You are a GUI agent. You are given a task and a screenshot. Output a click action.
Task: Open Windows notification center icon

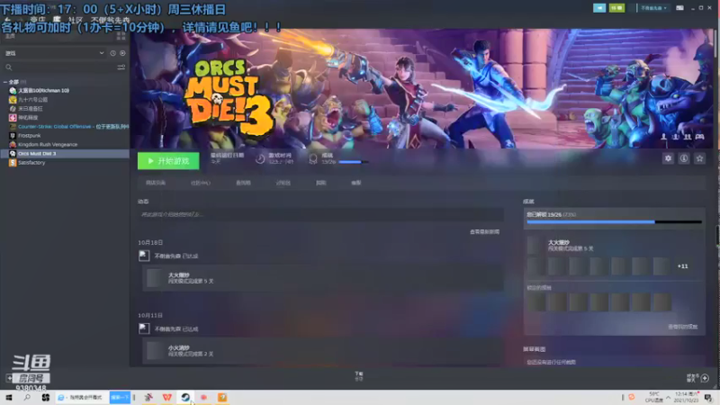pos(708,398)
